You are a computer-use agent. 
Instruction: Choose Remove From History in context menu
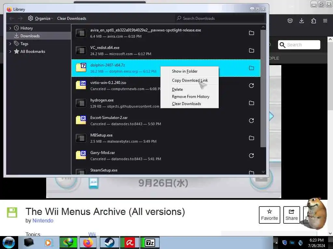190,97
